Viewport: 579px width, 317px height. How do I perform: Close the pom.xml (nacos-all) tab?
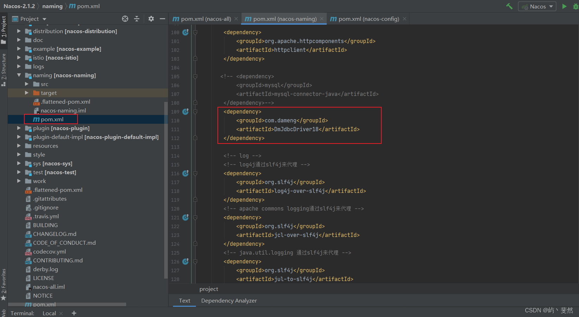point(236,19)
